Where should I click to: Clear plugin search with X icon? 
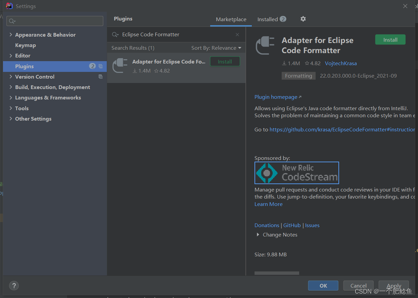(237, 35)
